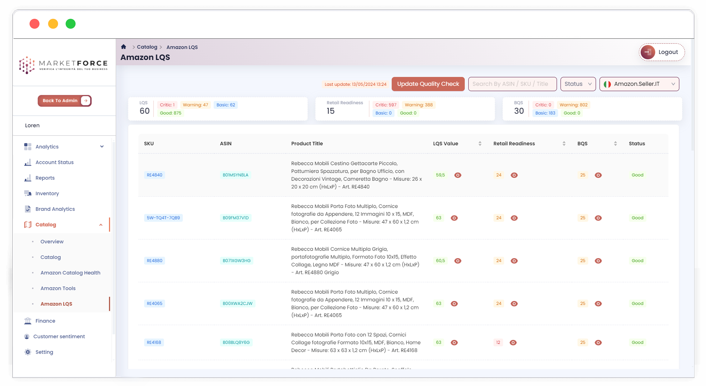706x386 pixels.
Task: Collapse the Catalog menu chevron
Action: point(101,225)
